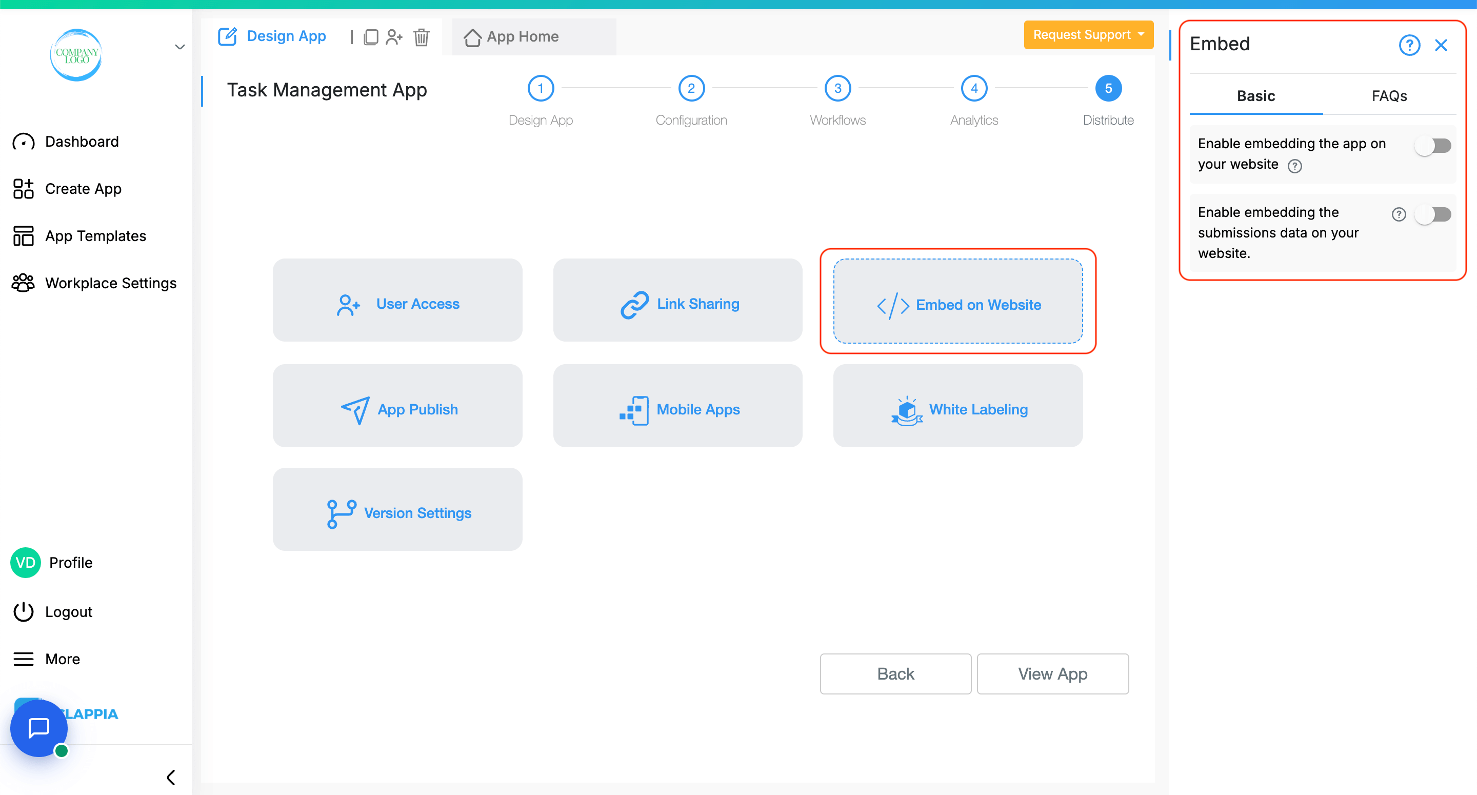Click the Version Settings branch icon
Screen dimensions: 1477x795
click(x=342, y=513)
